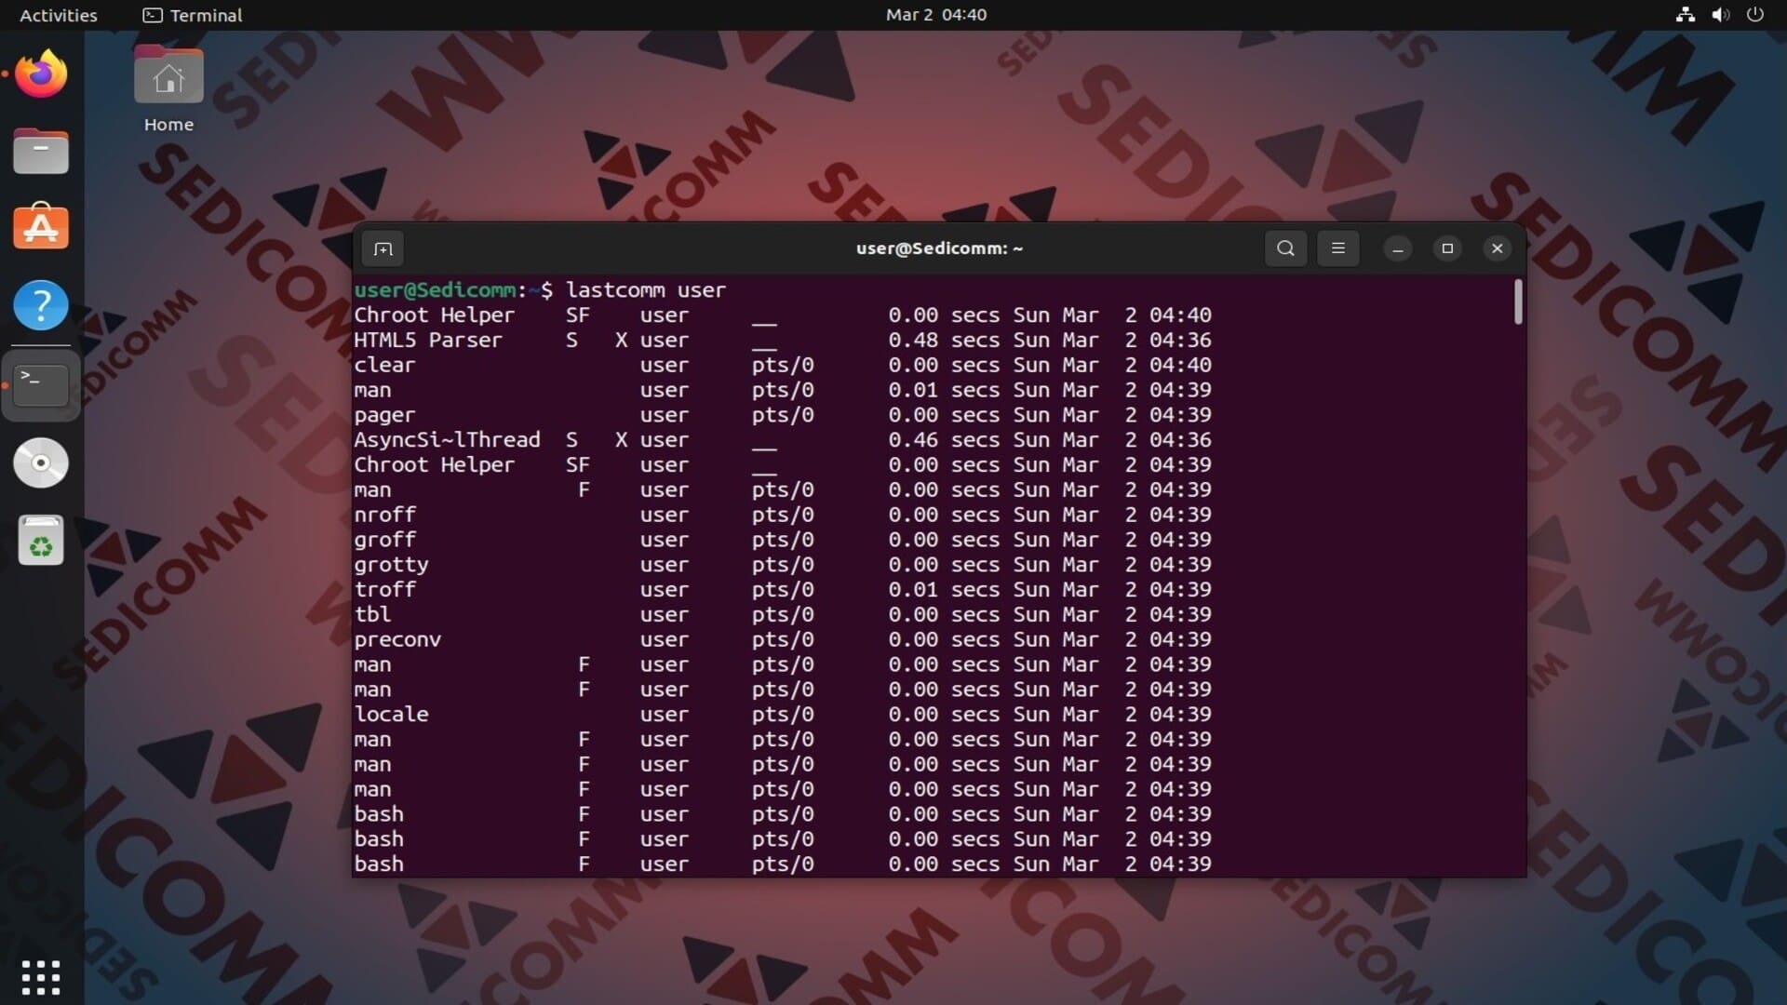
Task: Open Files manager from the dock
Action: point(41,152)
